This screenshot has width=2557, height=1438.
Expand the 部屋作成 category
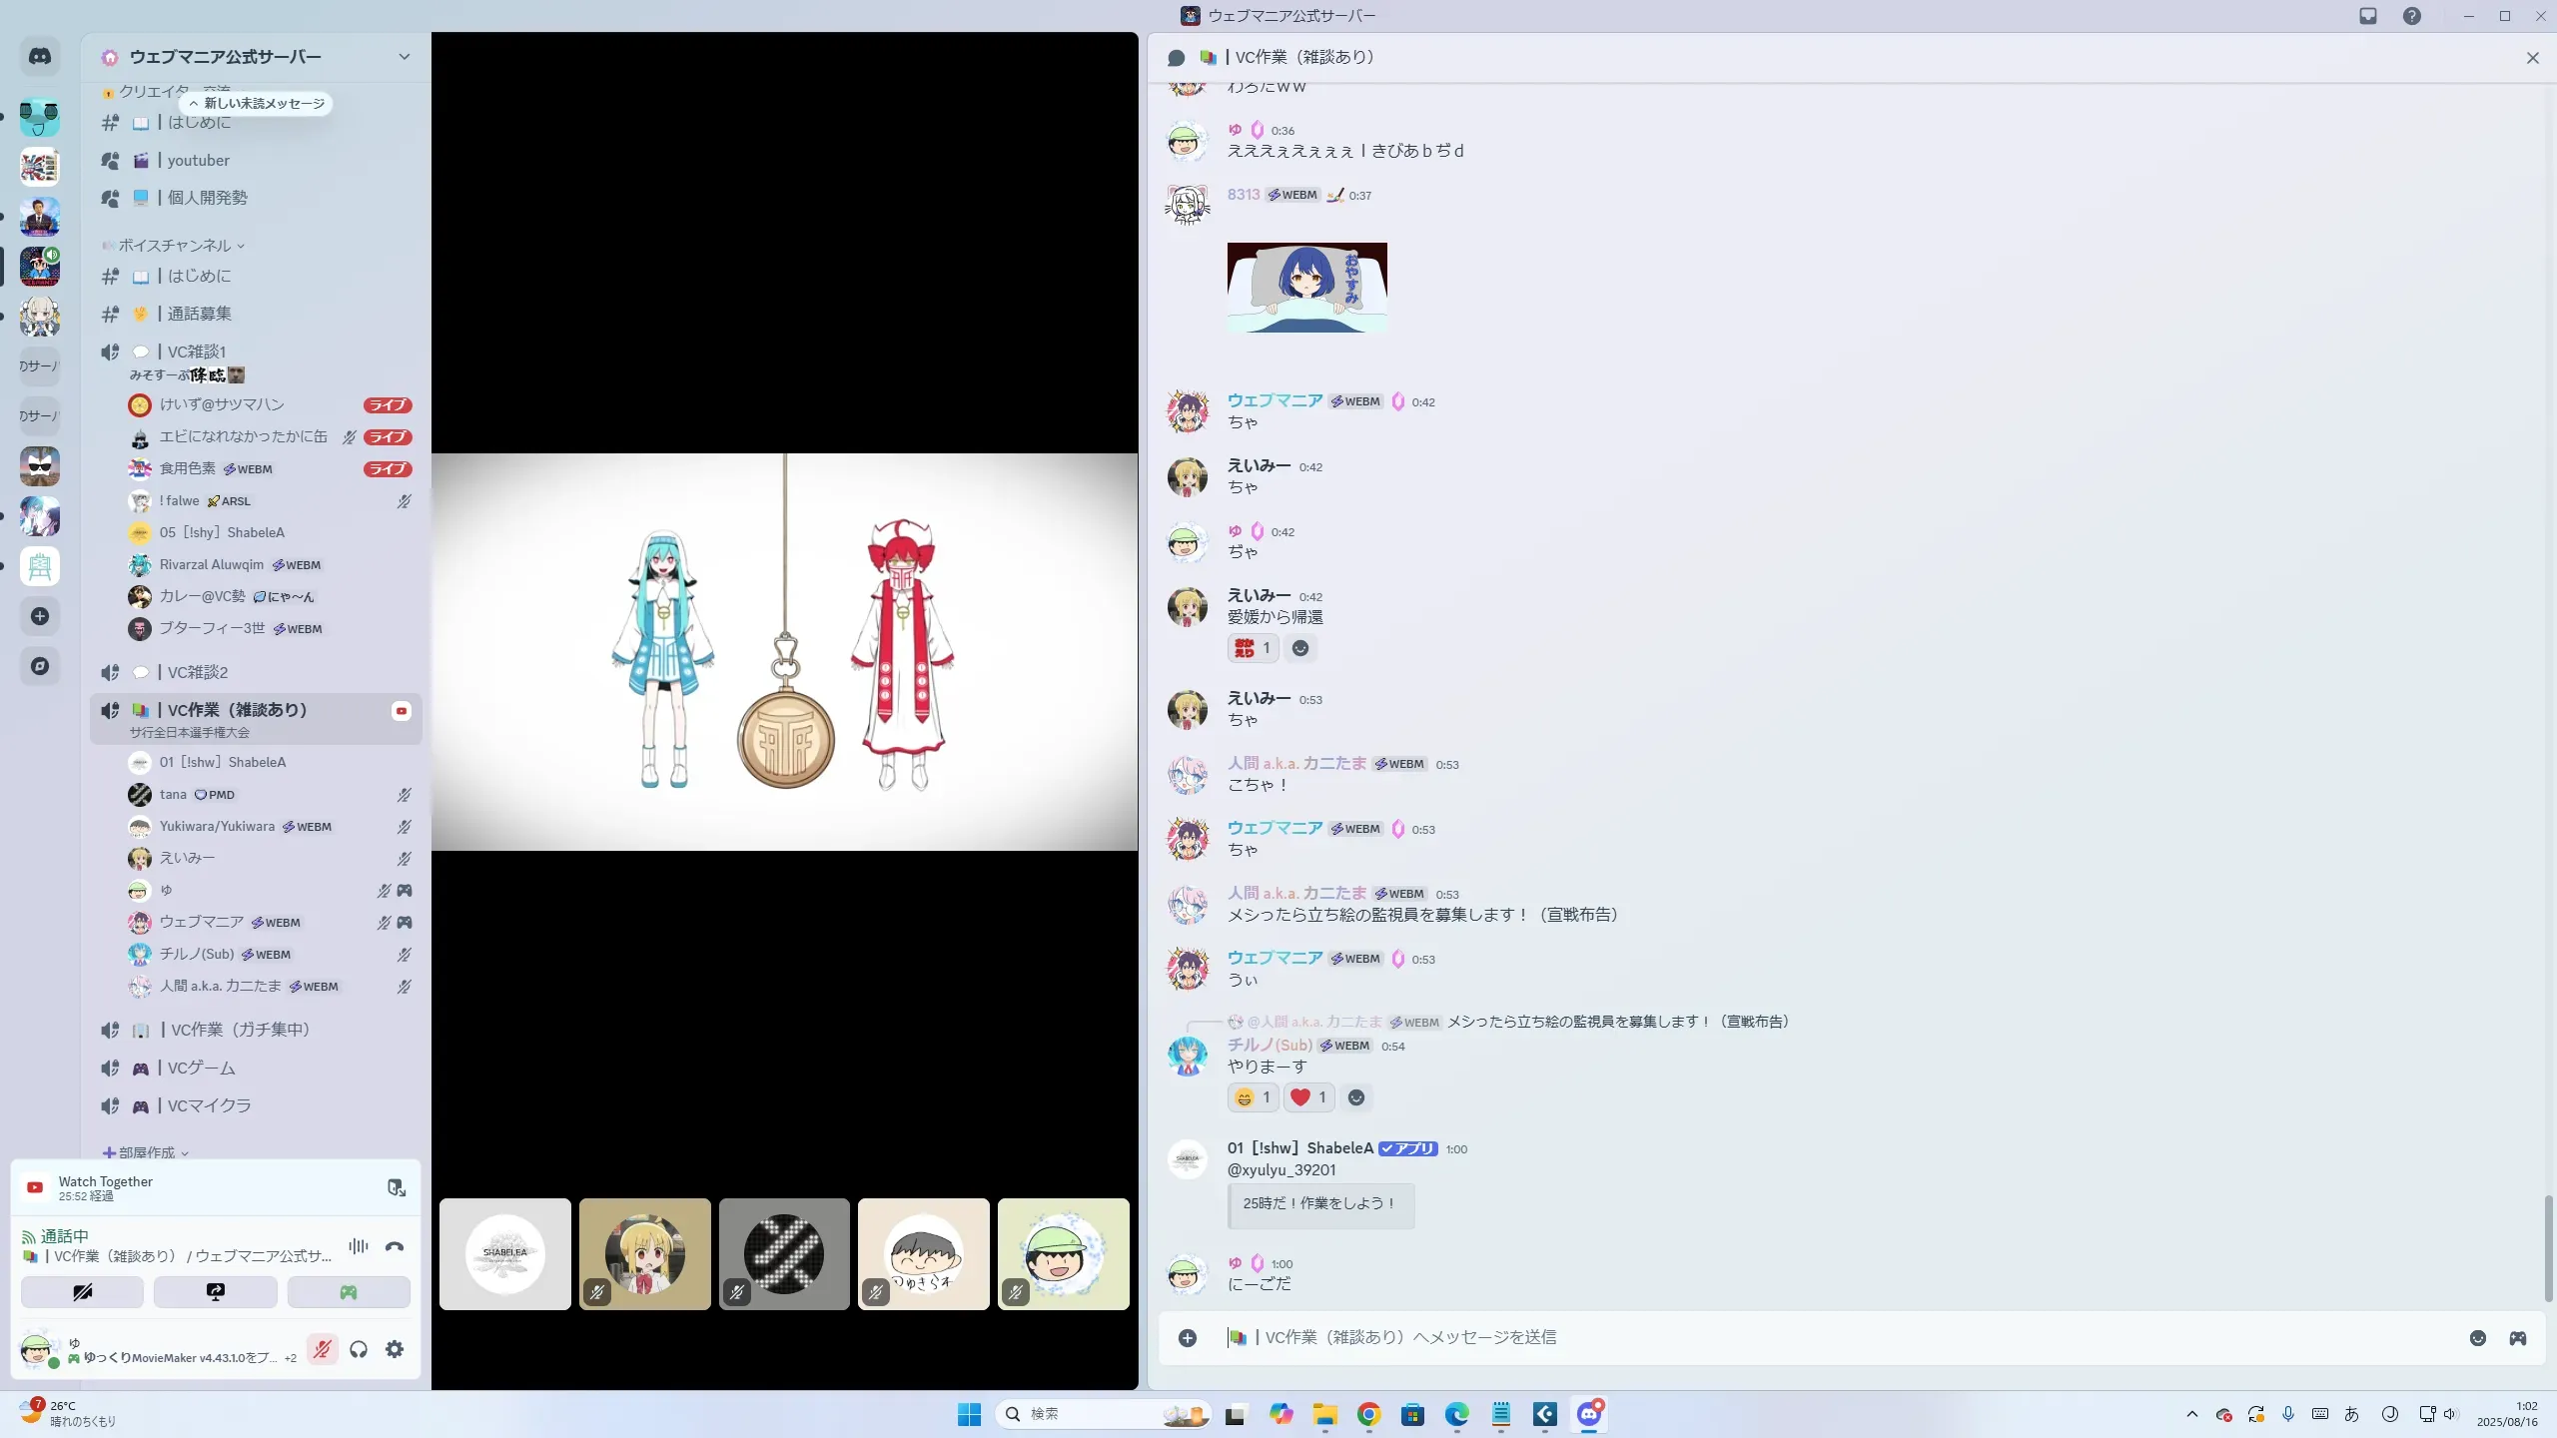(x=147, y=1152)
